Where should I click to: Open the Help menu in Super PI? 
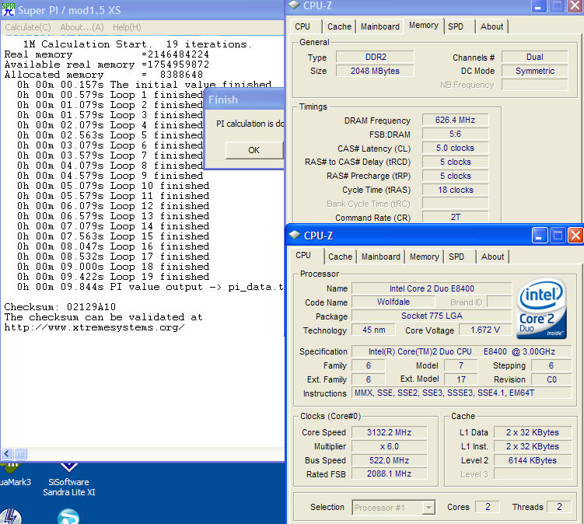tap(127, 27)
